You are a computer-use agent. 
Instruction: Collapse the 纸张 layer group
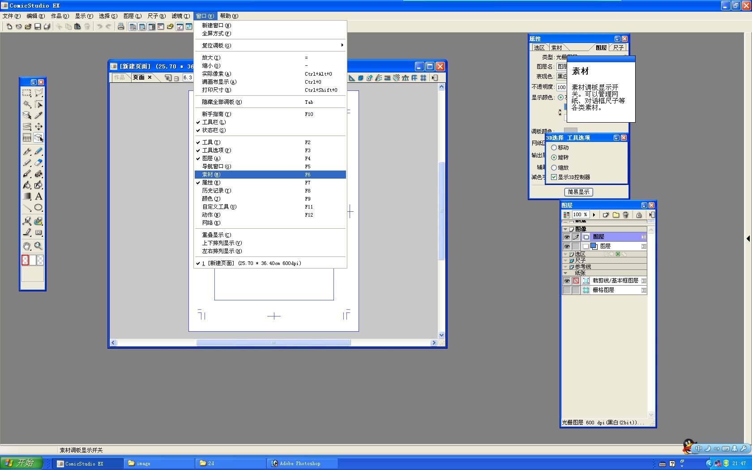pyautogui.click(x=565, y=273)
